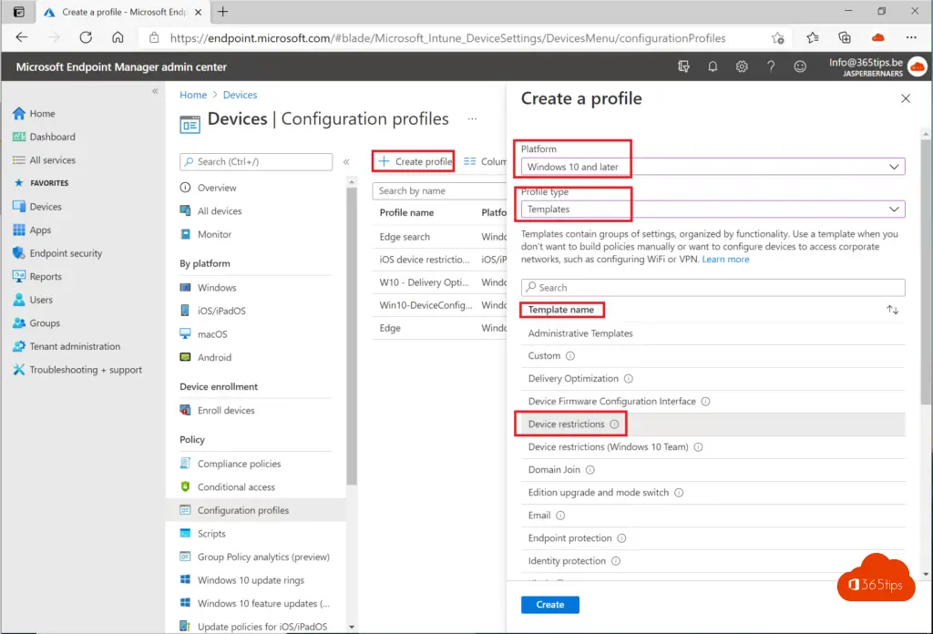Open Endpoint security in sidebar
The image size is (933, 634).
click(66, 252)
